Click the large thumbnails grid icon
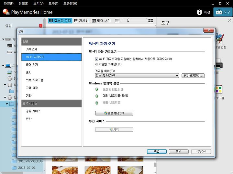 pyautogui.click(x=150, y=21)
